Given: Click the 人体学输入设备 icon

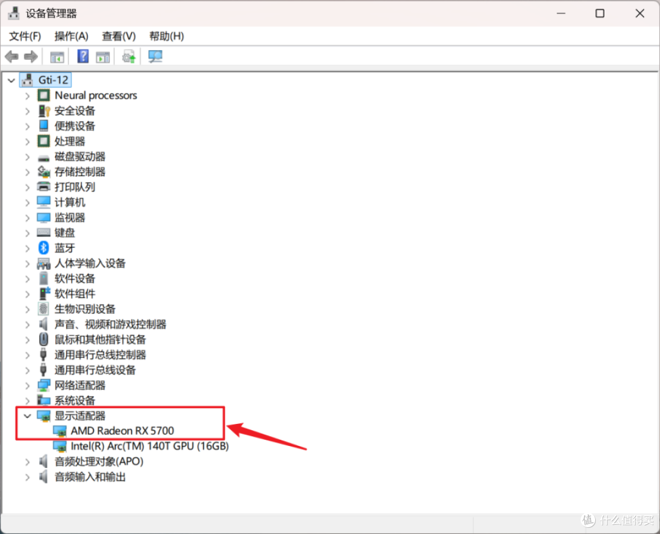Looking at the screenshot, I should (x=44, y=264).
